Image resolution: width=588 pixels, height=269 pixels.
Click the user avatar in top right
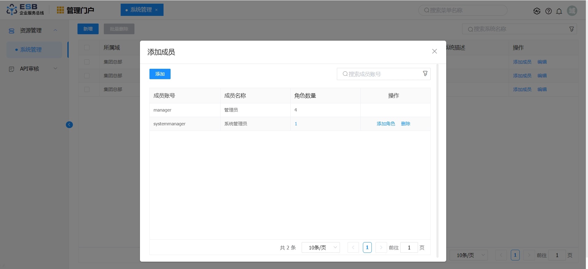click(x=572, y=11)
